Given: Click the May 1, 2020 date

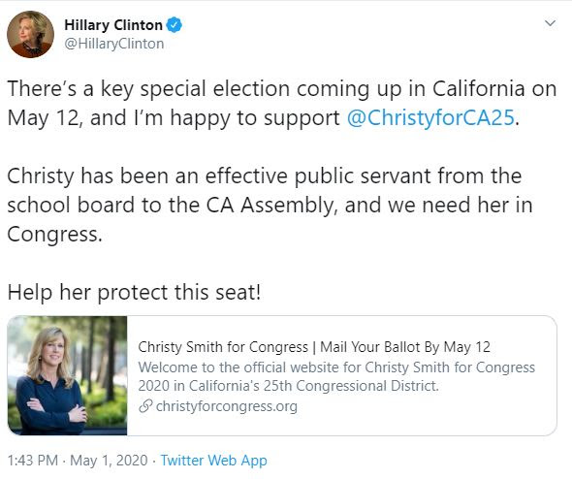Looking at the screenshot, I should (x=109, y=460).
